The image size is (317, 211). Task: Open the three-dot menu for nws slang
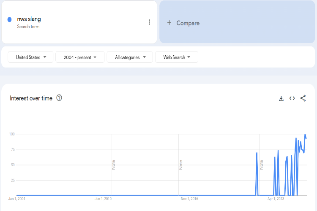[149, 22]
